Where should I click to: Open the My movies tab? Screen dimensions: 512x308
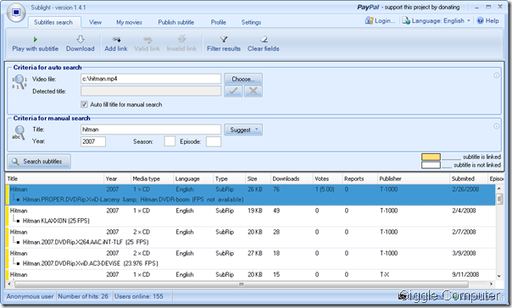click(x=130, y=22)
